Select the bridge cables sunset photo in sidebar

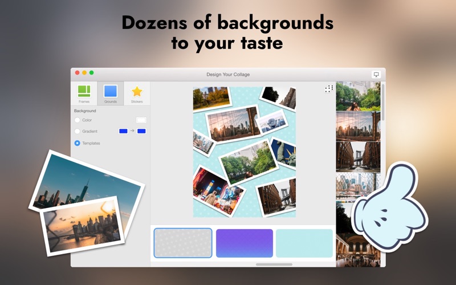pyautogui.click(x=358, y=126)
